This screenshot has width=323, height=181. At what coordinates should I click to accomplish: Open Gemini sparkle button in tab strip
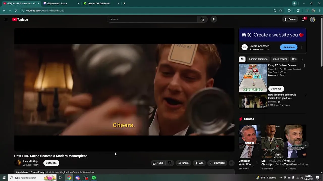tap(294, 3)
